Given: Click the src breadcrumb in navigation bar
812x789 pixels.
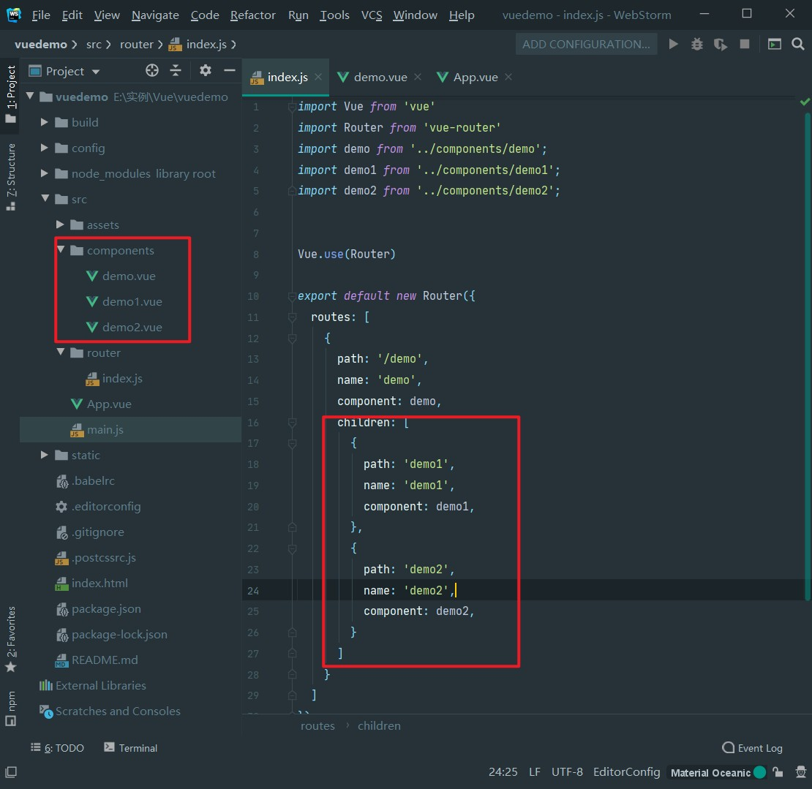Looking at the screenshot, I should pyautogui.click(x=94, y=45).
